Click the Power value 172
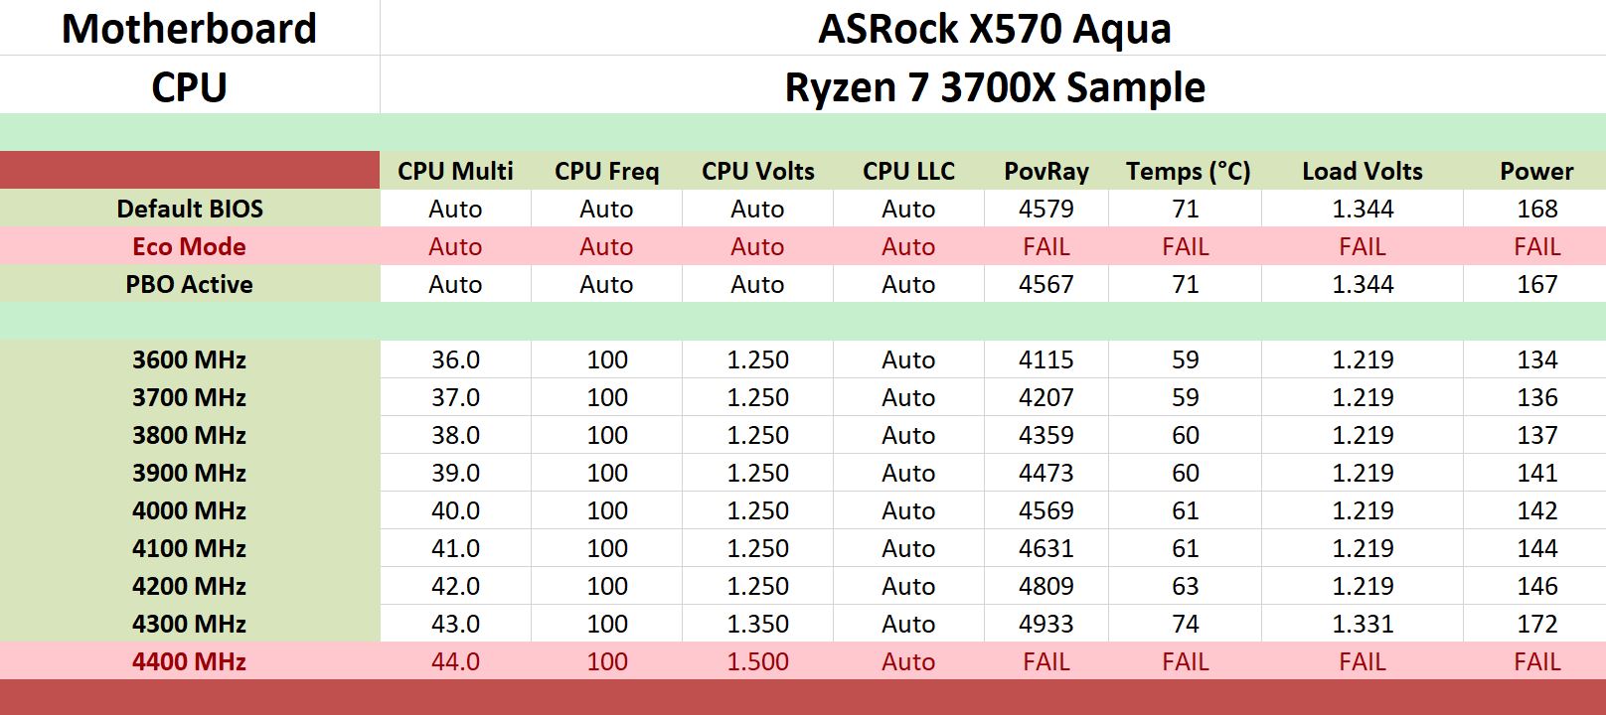 (x=1537, y=624)
